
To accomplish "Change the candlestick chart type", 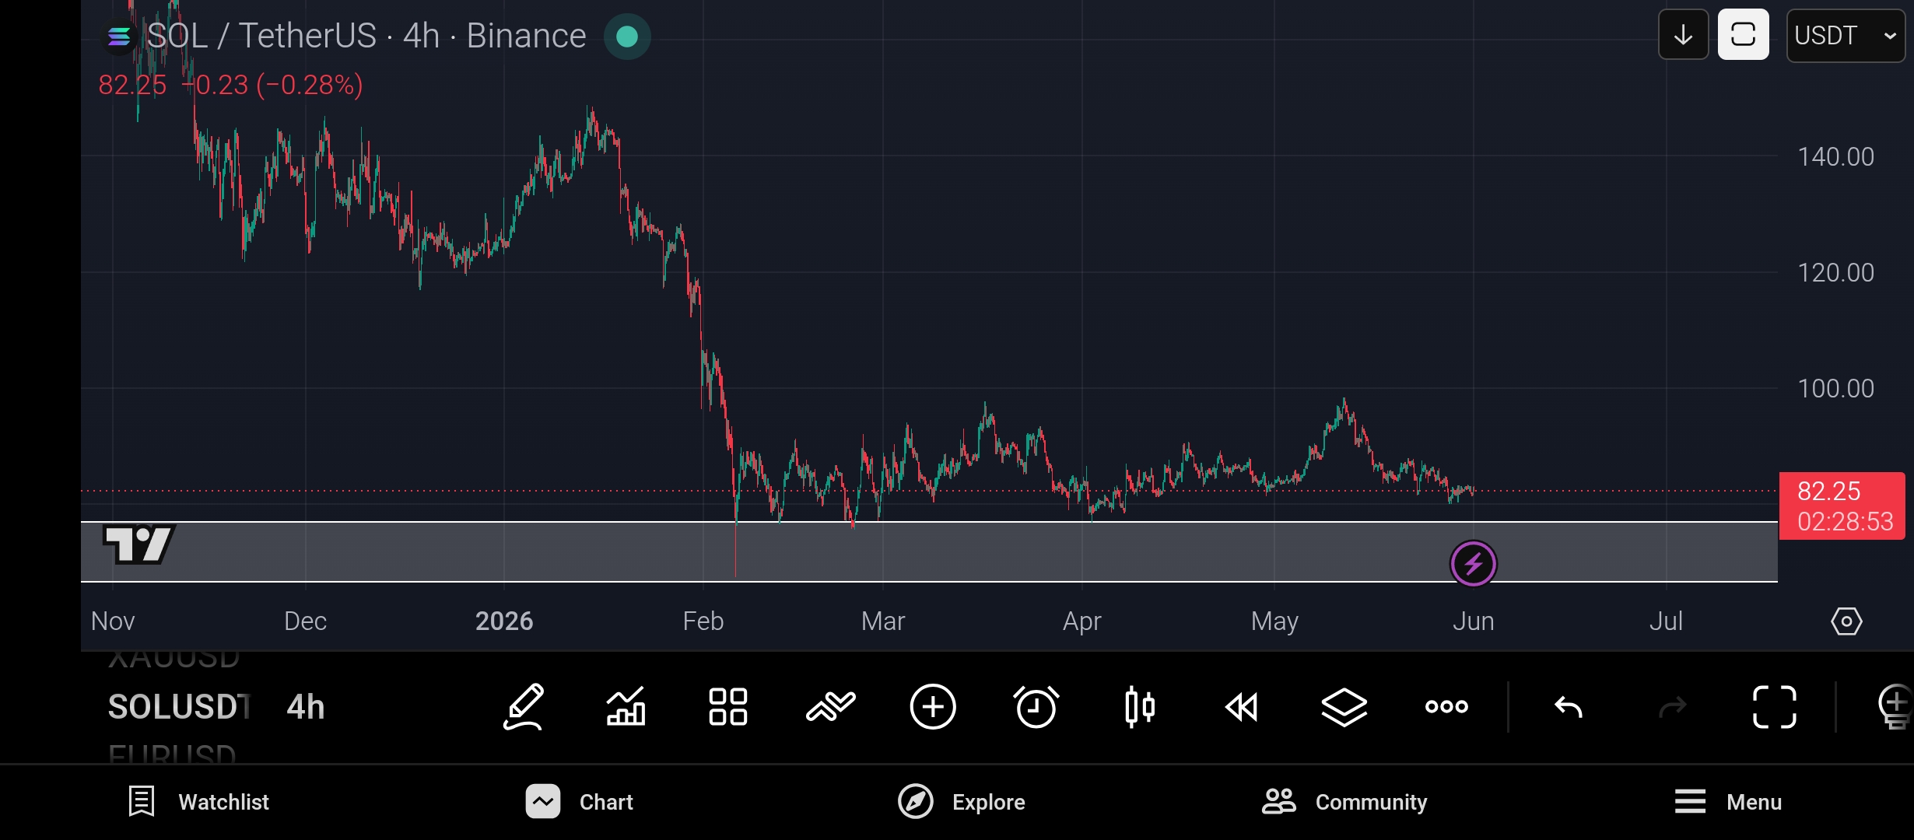I will pos(1140,707).
